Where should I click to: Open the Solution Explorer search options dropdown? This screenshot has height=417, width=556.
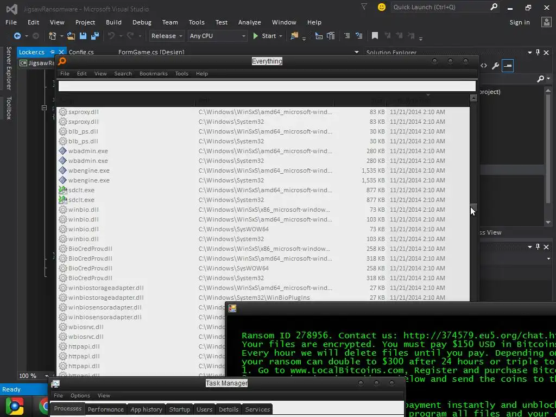[x=548, y=79]
